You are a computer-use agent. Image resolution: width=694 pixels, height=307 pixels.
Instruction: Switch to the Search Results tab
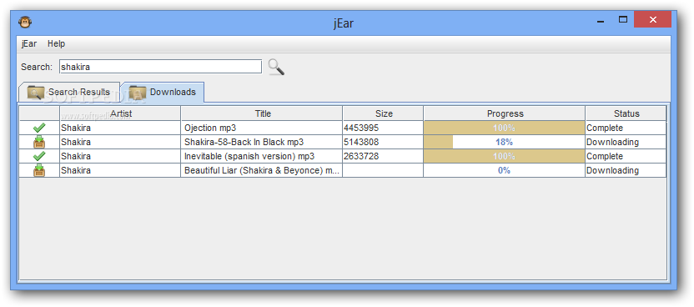click(x=69, y=92)
